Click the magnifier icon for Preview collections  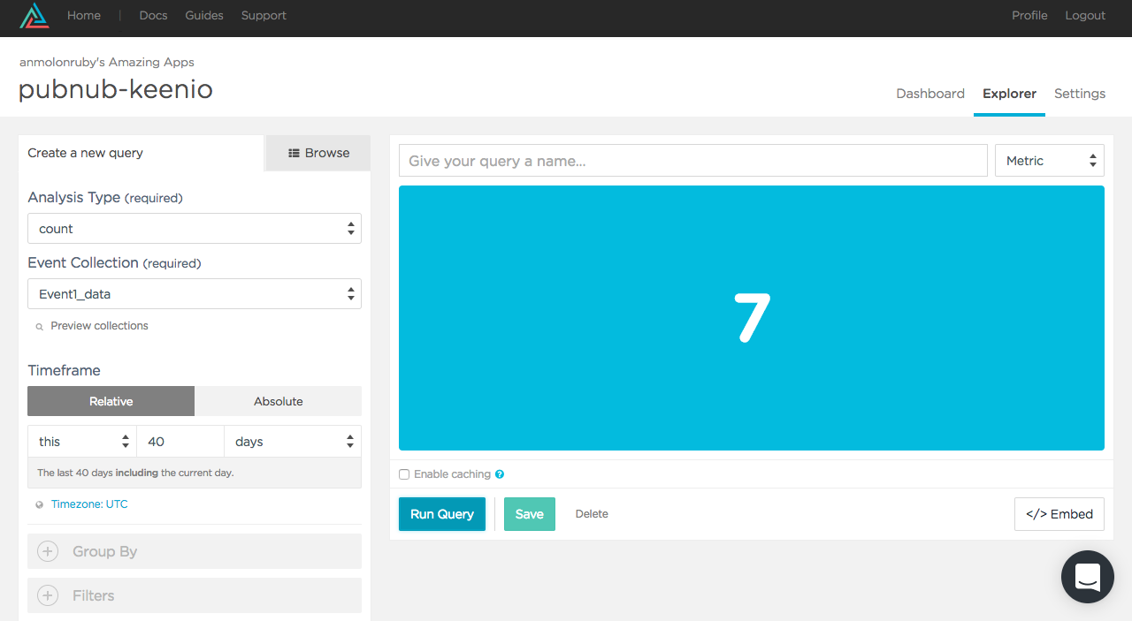click(x=39, y=327)
